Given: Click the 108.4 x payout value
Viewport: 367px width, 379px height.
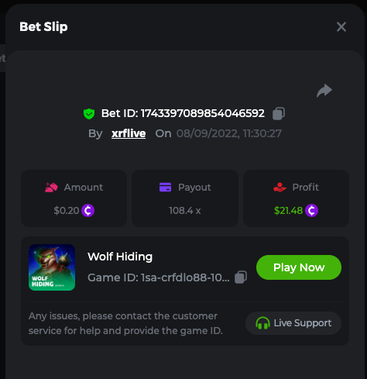Looking at the screenshot, I should (x=185, y=211).
